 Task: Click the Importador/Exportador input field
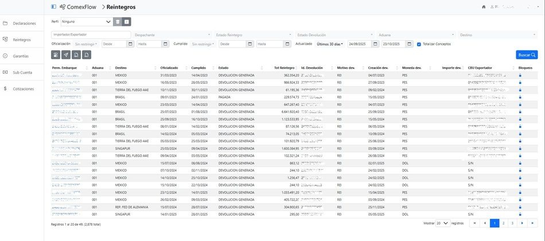[x=90, y=34]
